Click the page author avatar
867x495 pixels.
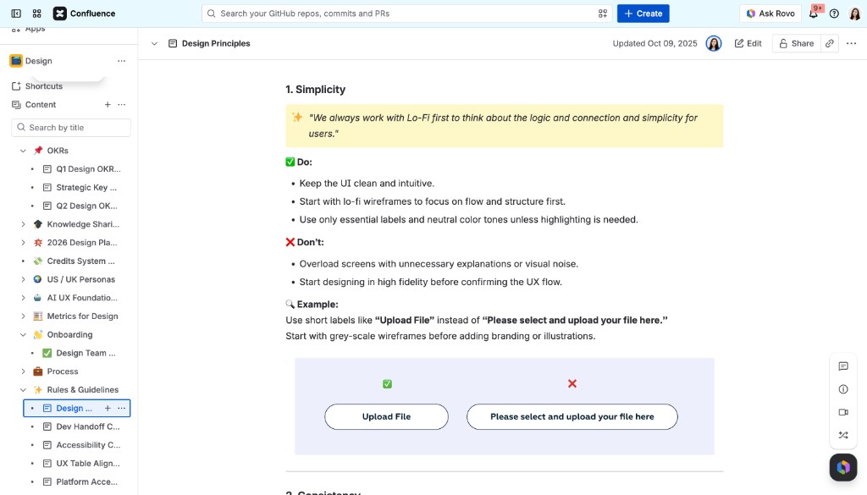click(x=714, y=43)
